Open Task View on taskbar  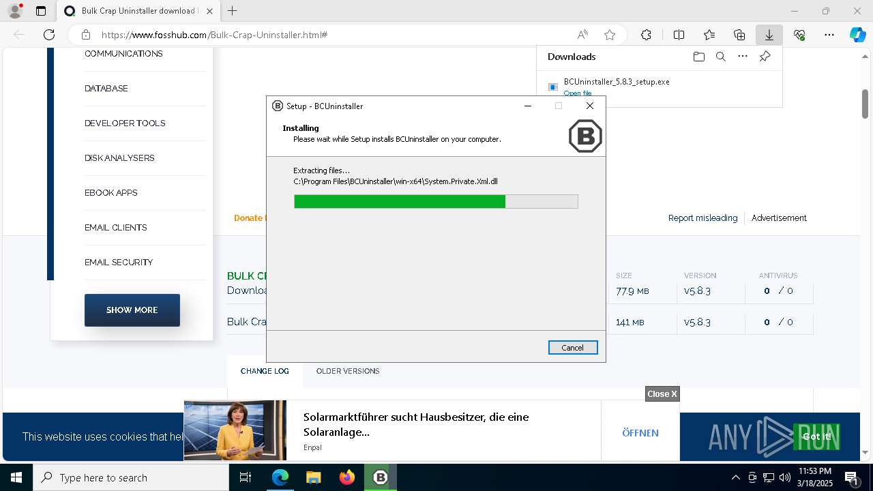[246, 477]
